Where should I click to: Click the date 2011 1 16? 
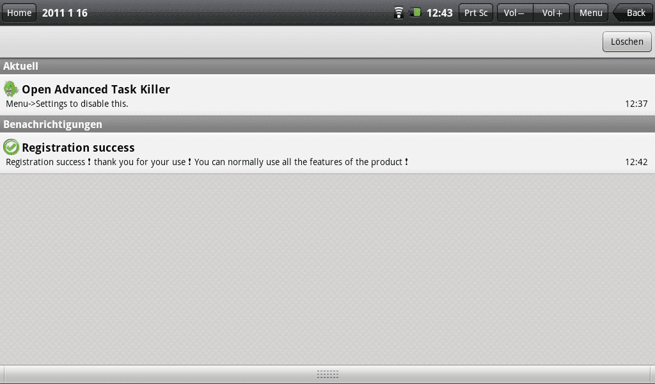(65, 13)
